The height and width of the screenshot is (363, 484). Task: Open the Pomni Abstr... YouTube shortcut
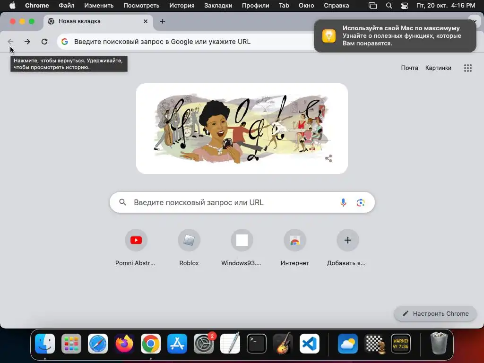click(x=136, y=248)
